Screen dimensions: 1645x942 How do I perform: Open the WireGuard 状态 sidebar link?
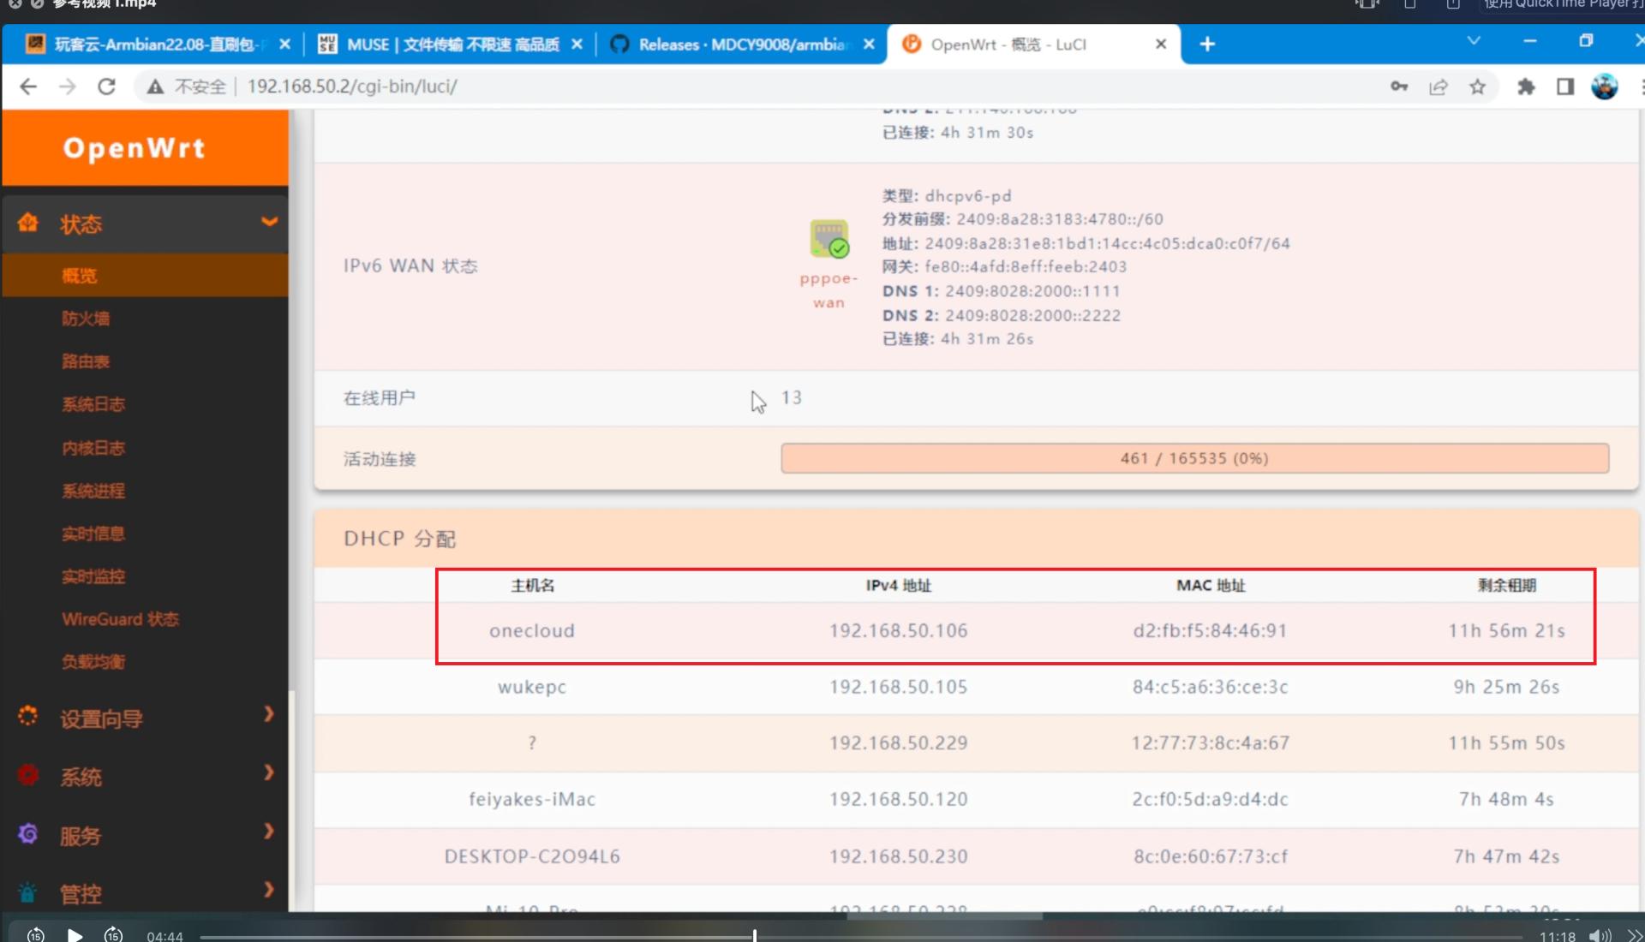(x=120, y=619)
